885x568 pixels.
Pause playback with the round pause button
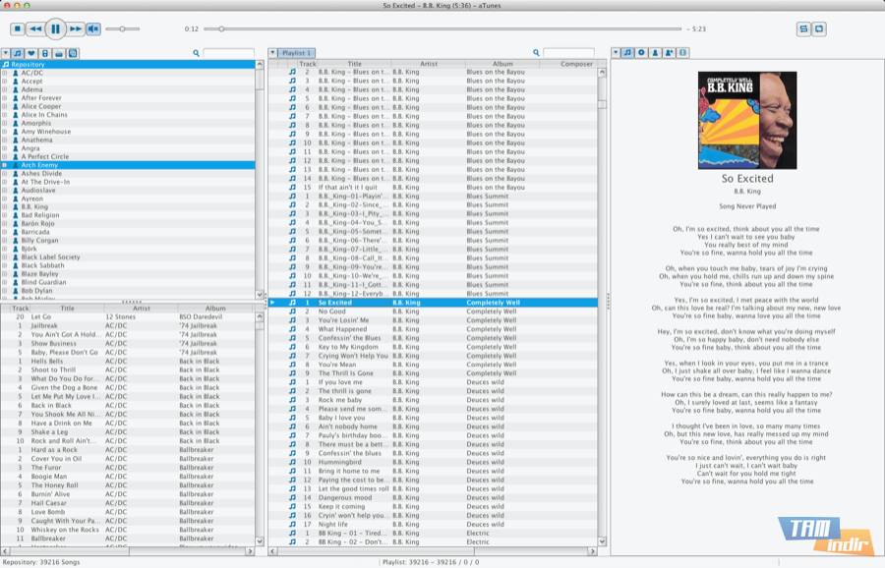[55, 29]
